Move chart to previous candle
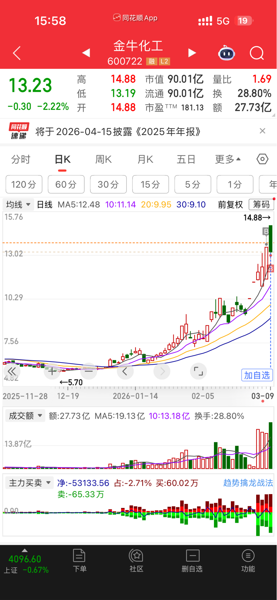Image resolution: width=277 pixels, height=600 pixels. click(125, 371)
